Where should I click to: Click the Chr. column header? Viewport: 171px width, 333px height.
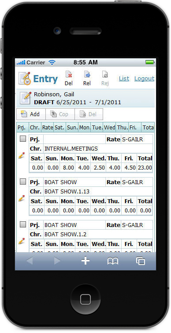[35, 128]
